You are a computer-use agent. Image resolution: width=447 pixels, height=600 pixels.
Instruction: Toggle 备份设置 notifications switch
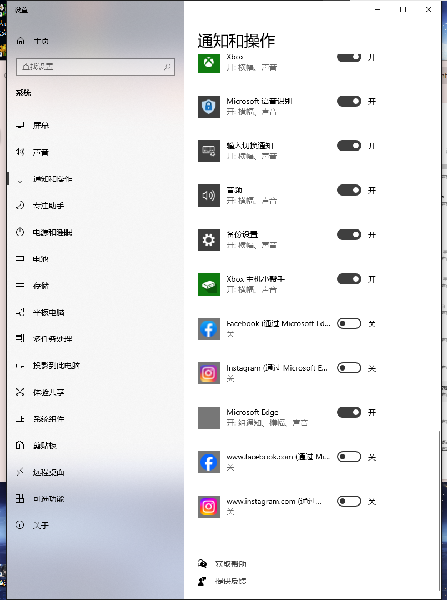349,234
